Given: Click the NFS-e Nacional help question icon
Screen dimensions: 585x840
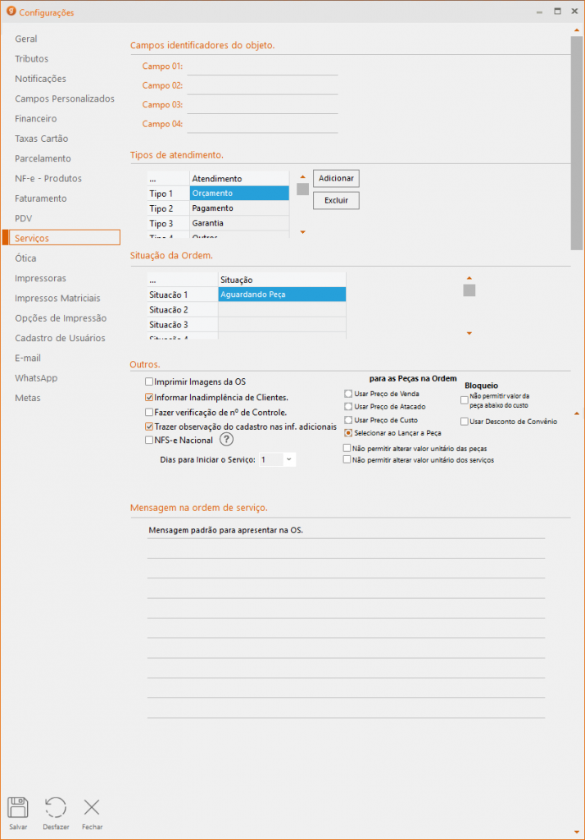Looking at the screenshot, I should (226, 440).
